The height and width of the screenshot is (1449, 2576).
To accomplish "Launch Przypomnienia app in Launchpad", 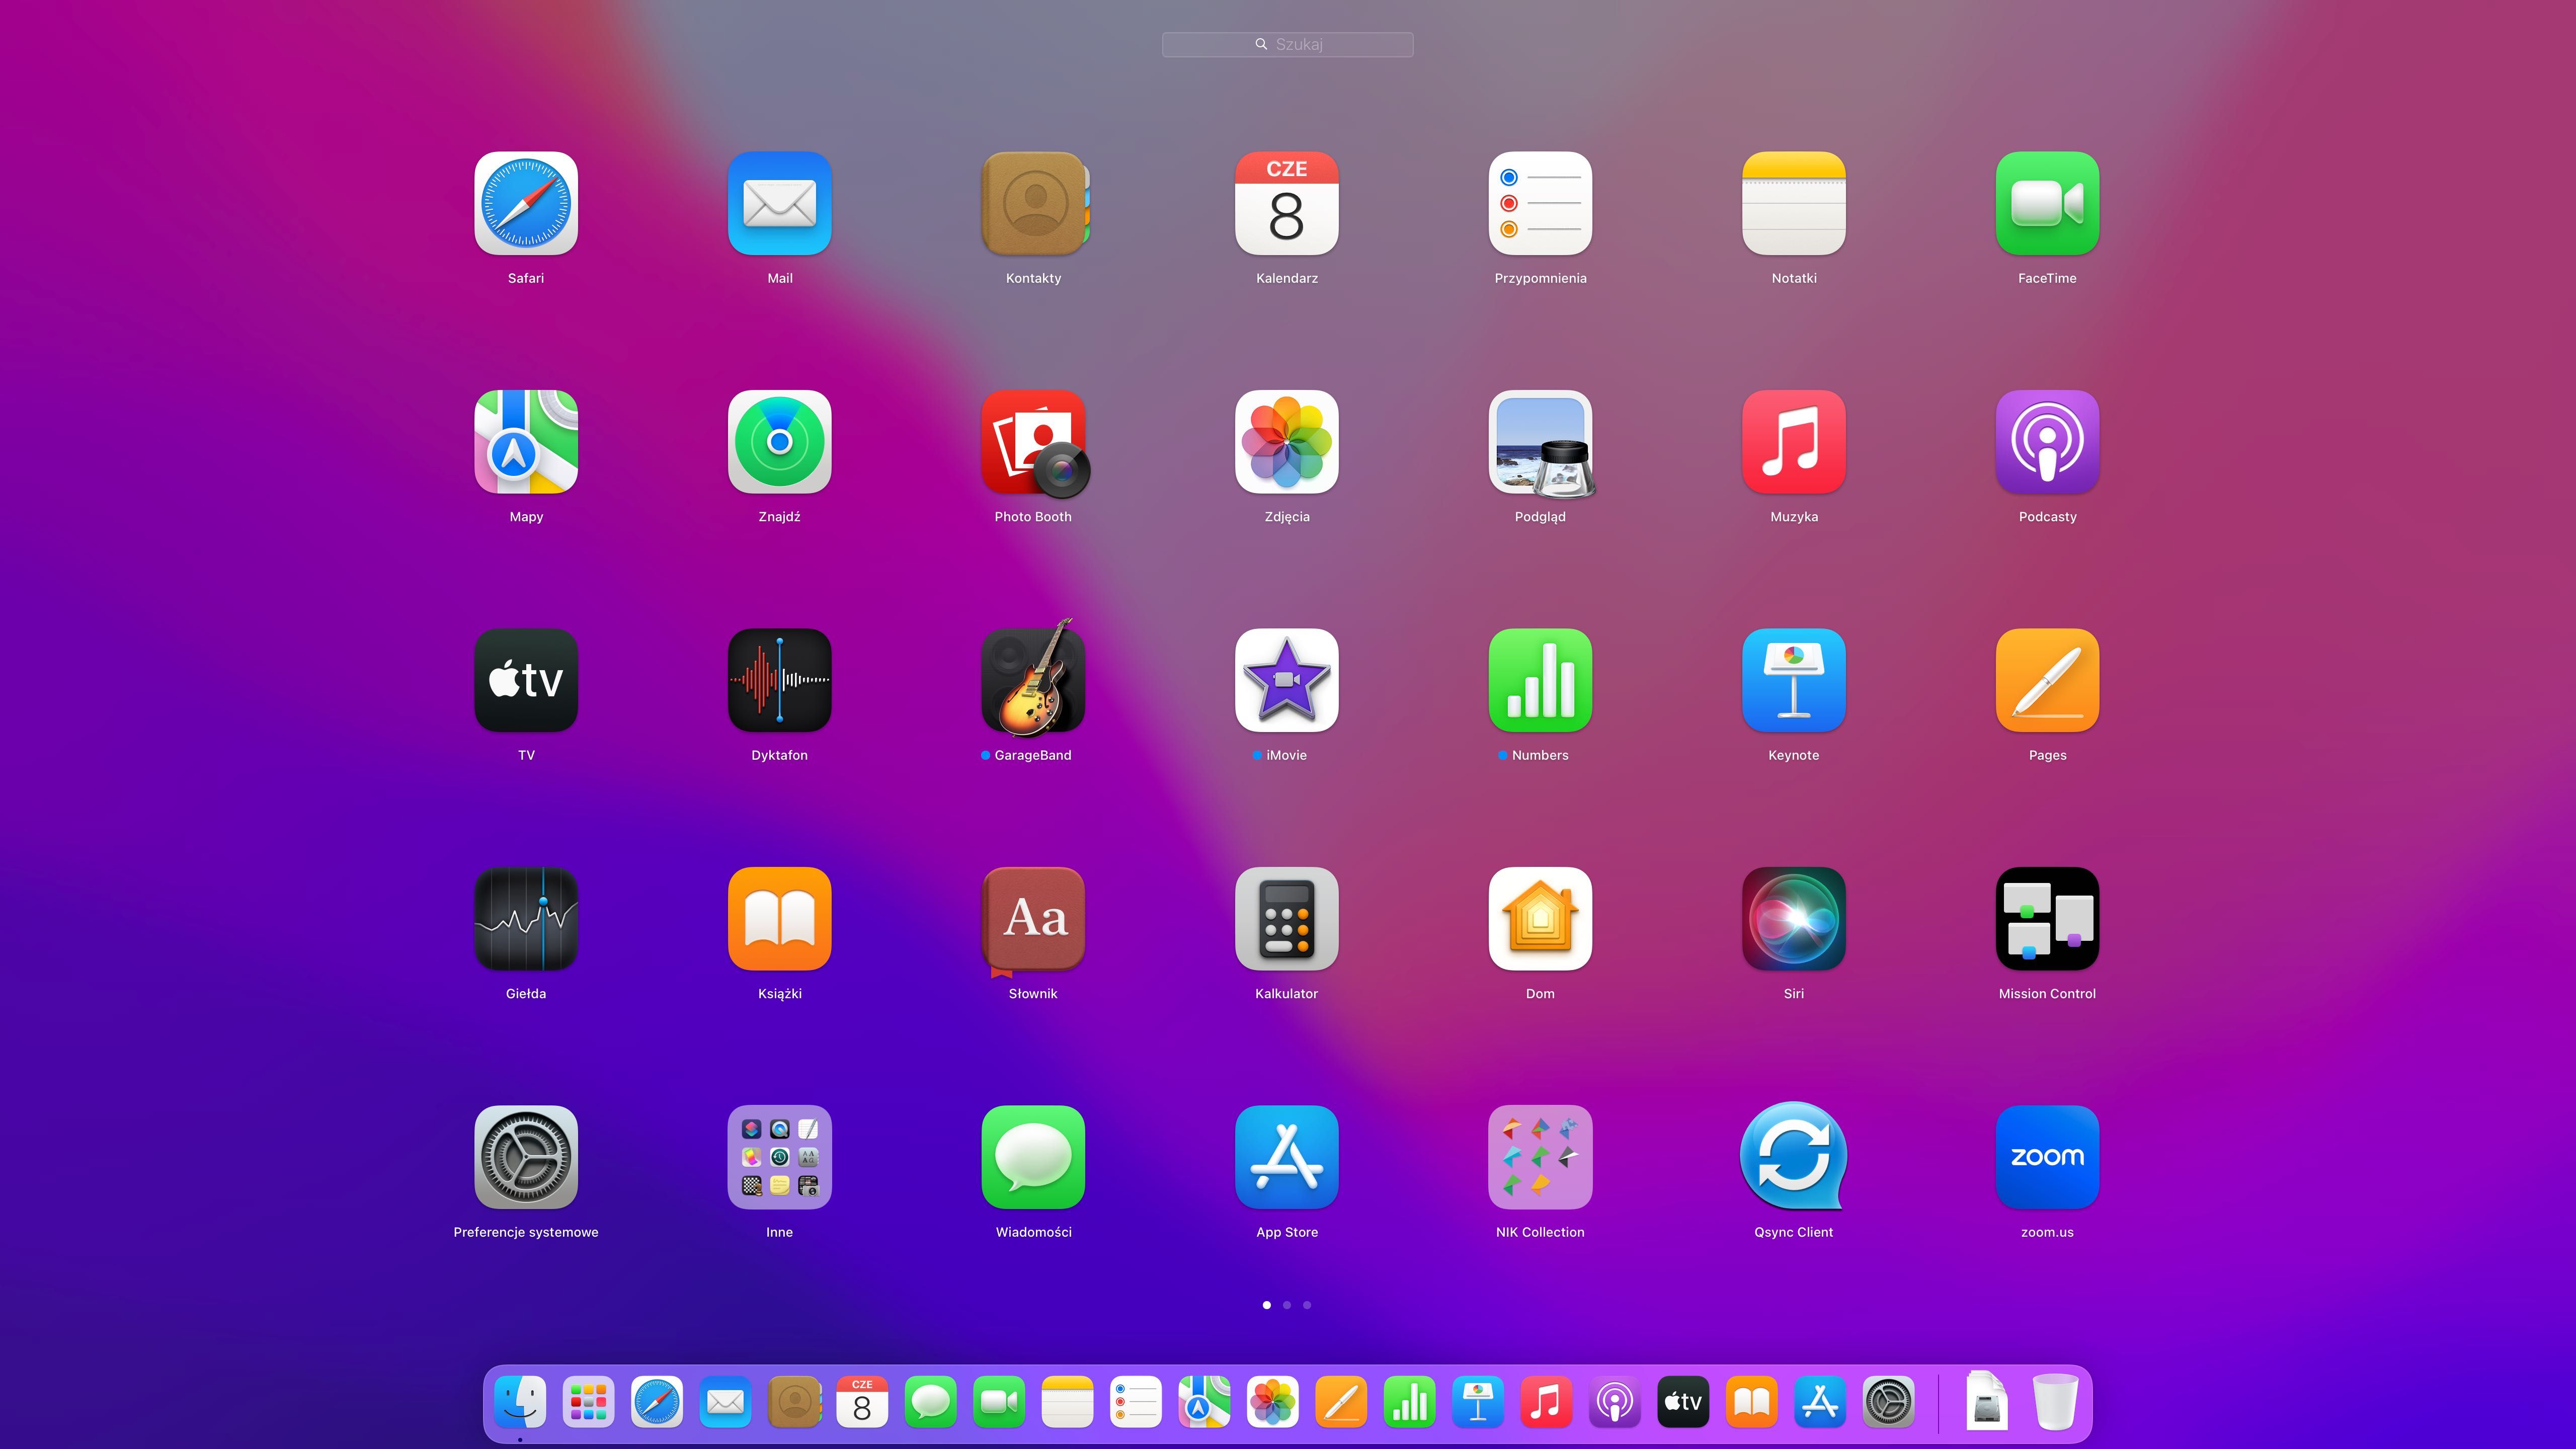I will [1541, 203].
